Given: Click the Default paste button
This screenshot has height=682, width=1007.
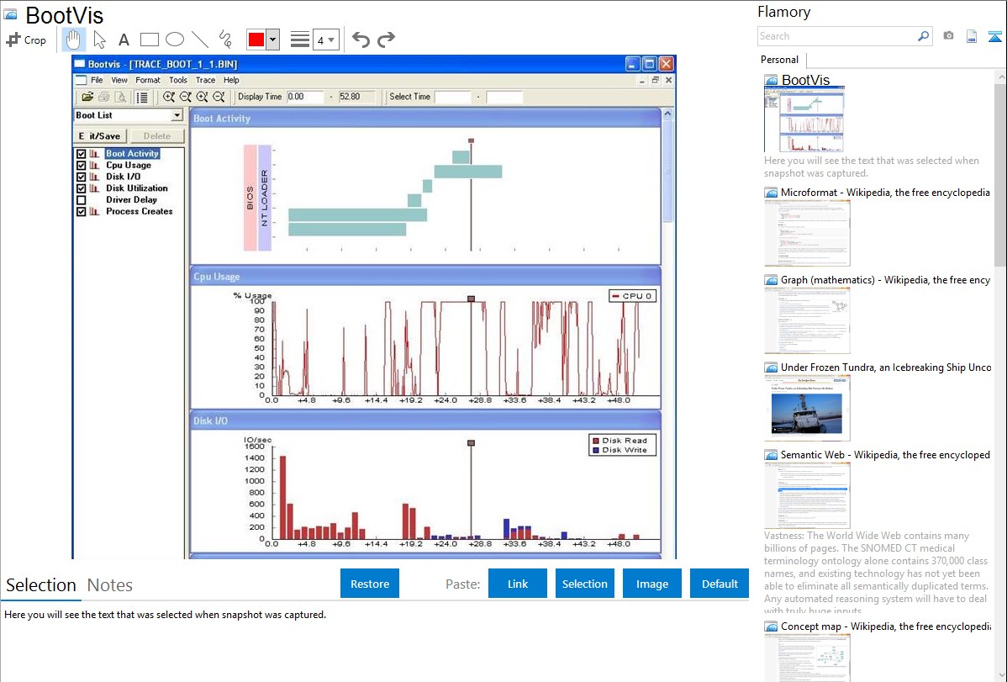Looking at the screenshot, I should (x=720, y=584).
